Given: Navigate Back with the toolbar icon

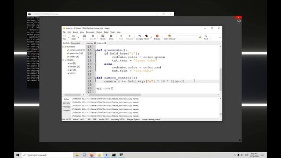Looking at the screenshot, I should point(121,37).
